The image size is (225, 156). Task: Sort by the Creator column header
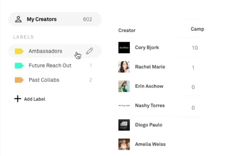coord(127,30)
